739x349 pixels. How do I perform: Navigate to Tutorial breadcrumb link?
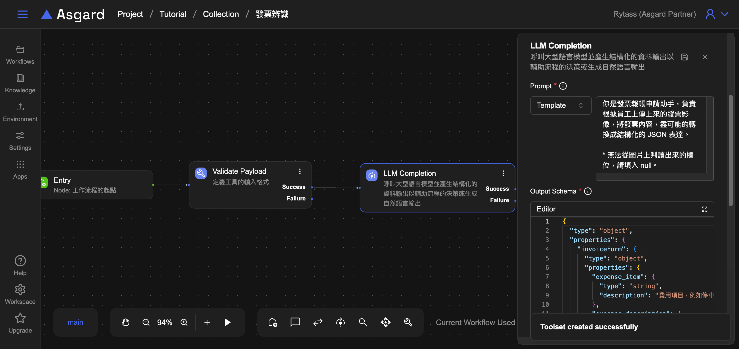click(x=173, y=14)
